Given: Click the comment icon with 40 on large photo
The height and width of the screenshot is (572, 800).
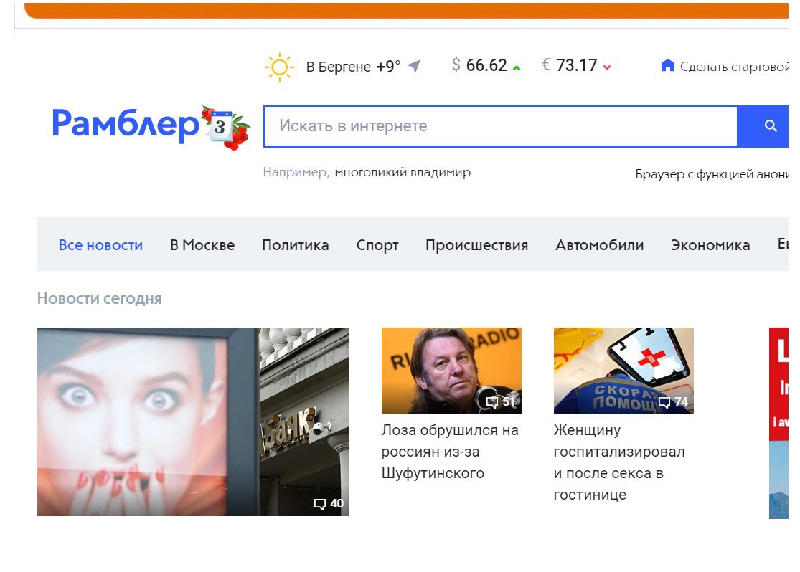Looking at the screenshot, I should coord(320,504).
